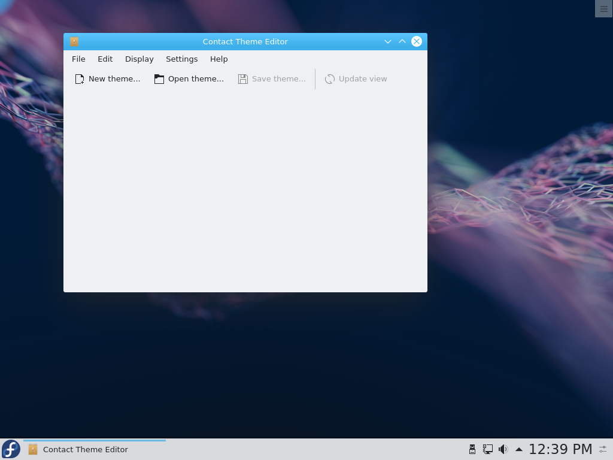Screen dimensions: 613x460
Task: Click the Save theme... toolbar button
Action: [x=272, y=79]
